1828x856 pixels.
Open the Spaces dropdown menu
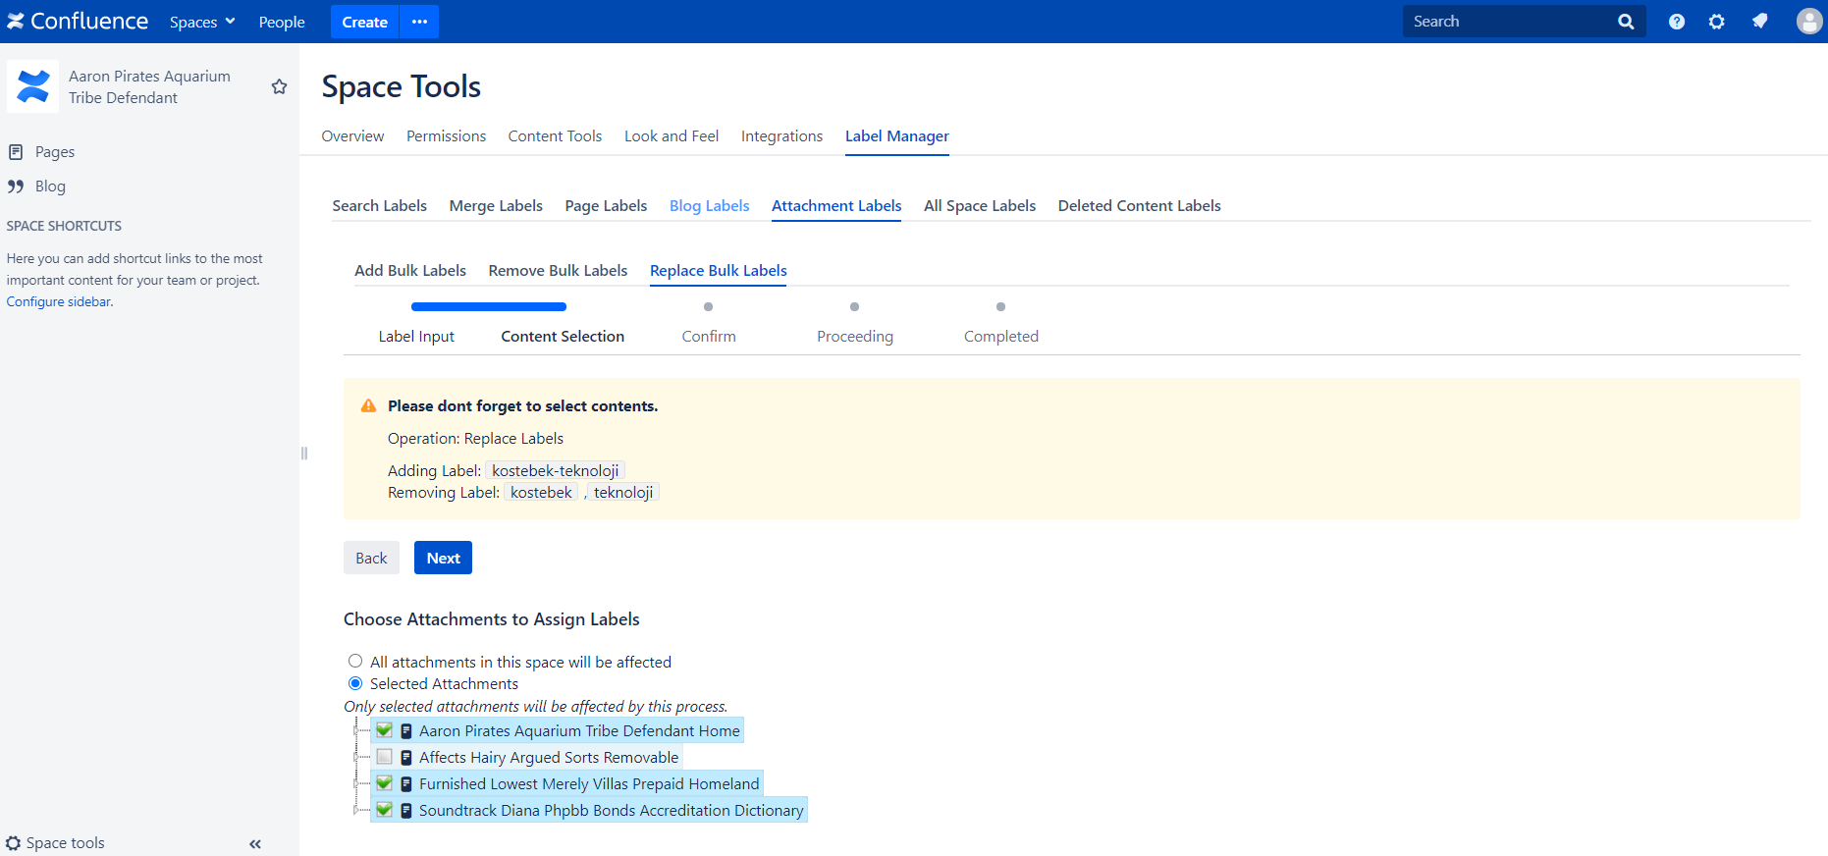(x=202, y=22)
